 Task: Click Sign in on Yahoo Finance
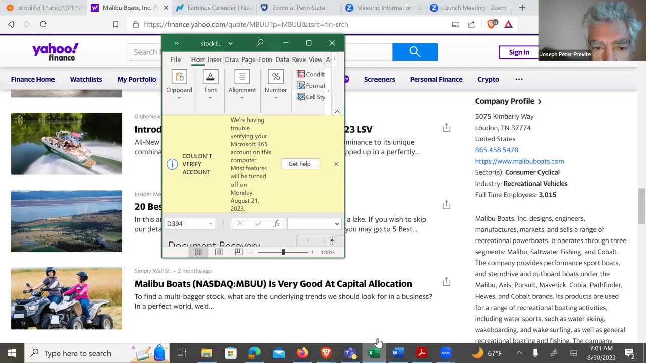click(x=519, y=52)
